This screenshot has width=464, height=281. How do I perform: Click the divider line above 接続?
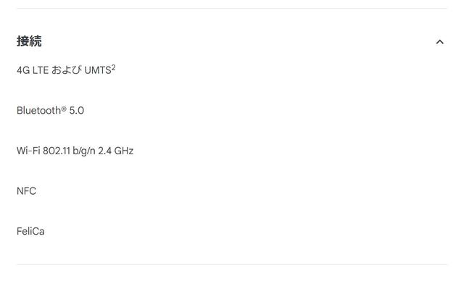232,8
